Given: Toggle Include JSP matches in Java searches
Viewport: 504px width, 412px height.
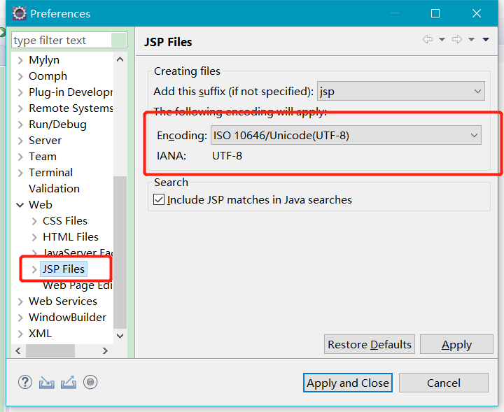Looking at the screenshot, I should (159, 200).
